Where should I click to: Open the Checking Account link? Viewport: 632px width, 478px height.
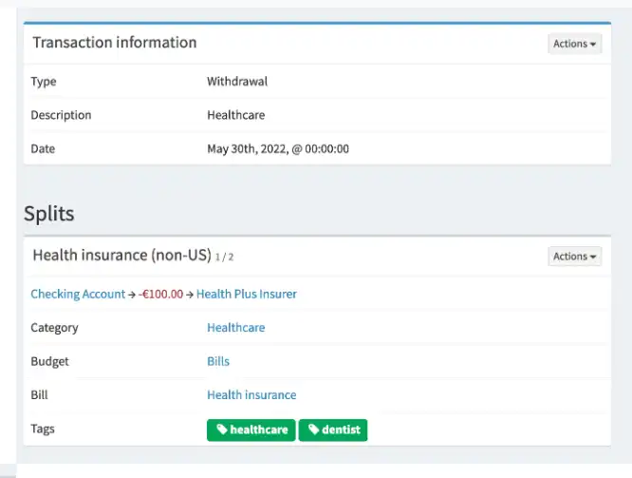pyautogui.click(x=78, y=295)
